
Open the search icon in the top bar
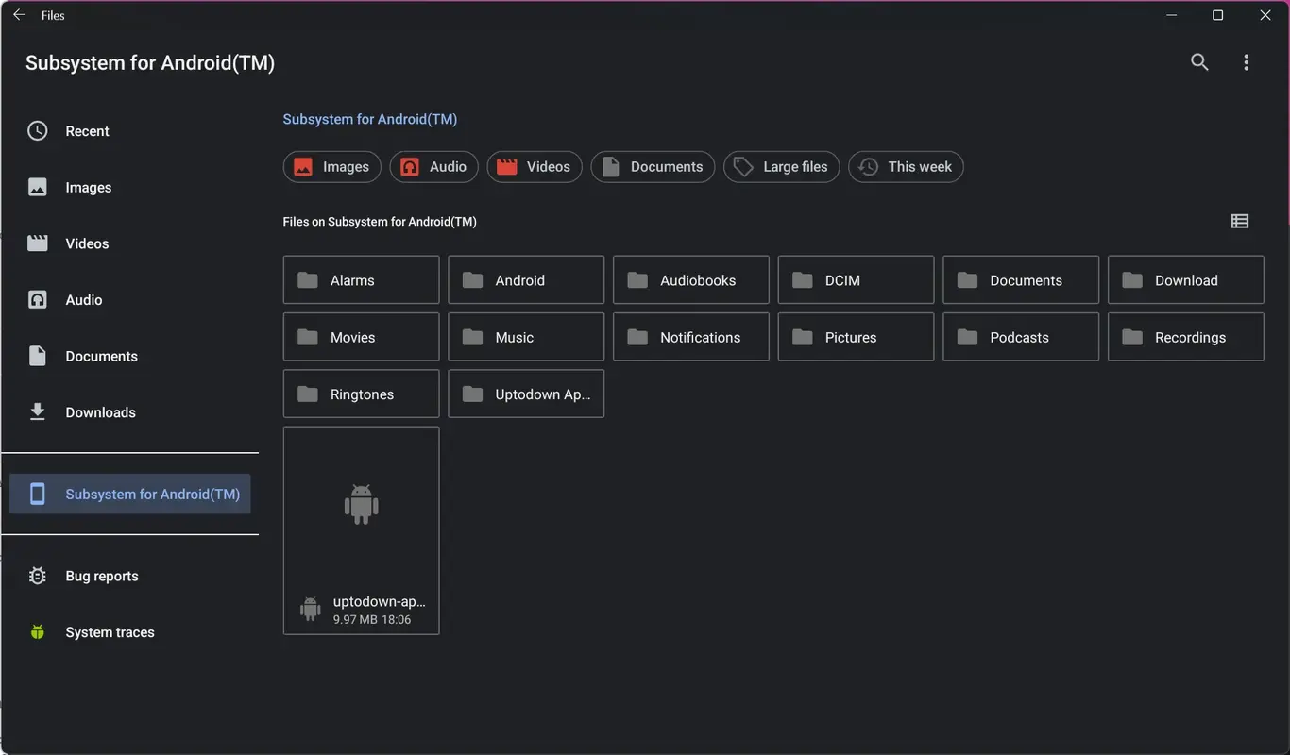[x=1198, y=61]
